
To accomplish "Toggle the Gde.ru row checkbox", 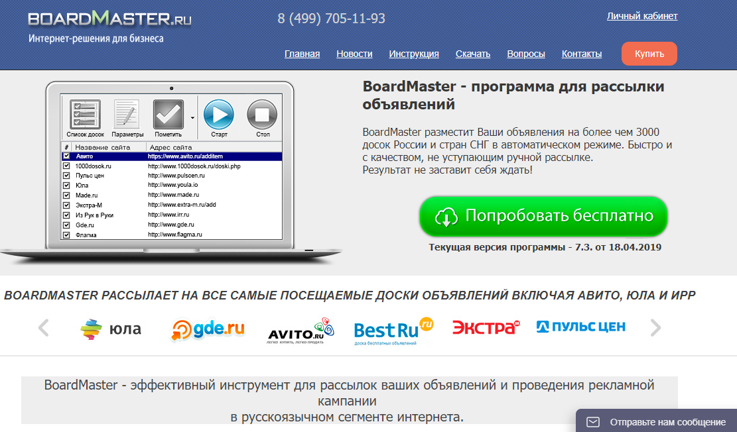I will tap(66, 225).
